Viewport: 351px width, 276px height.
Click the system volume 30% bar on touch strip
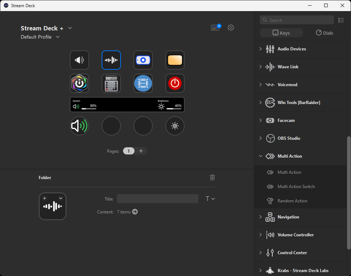point(89,109)
